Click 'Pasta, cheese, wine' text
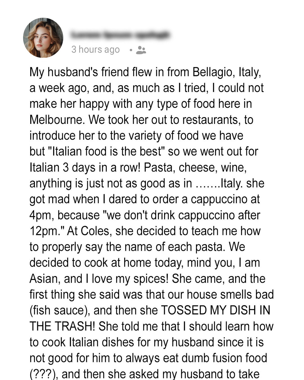 (x=195, y=167)
